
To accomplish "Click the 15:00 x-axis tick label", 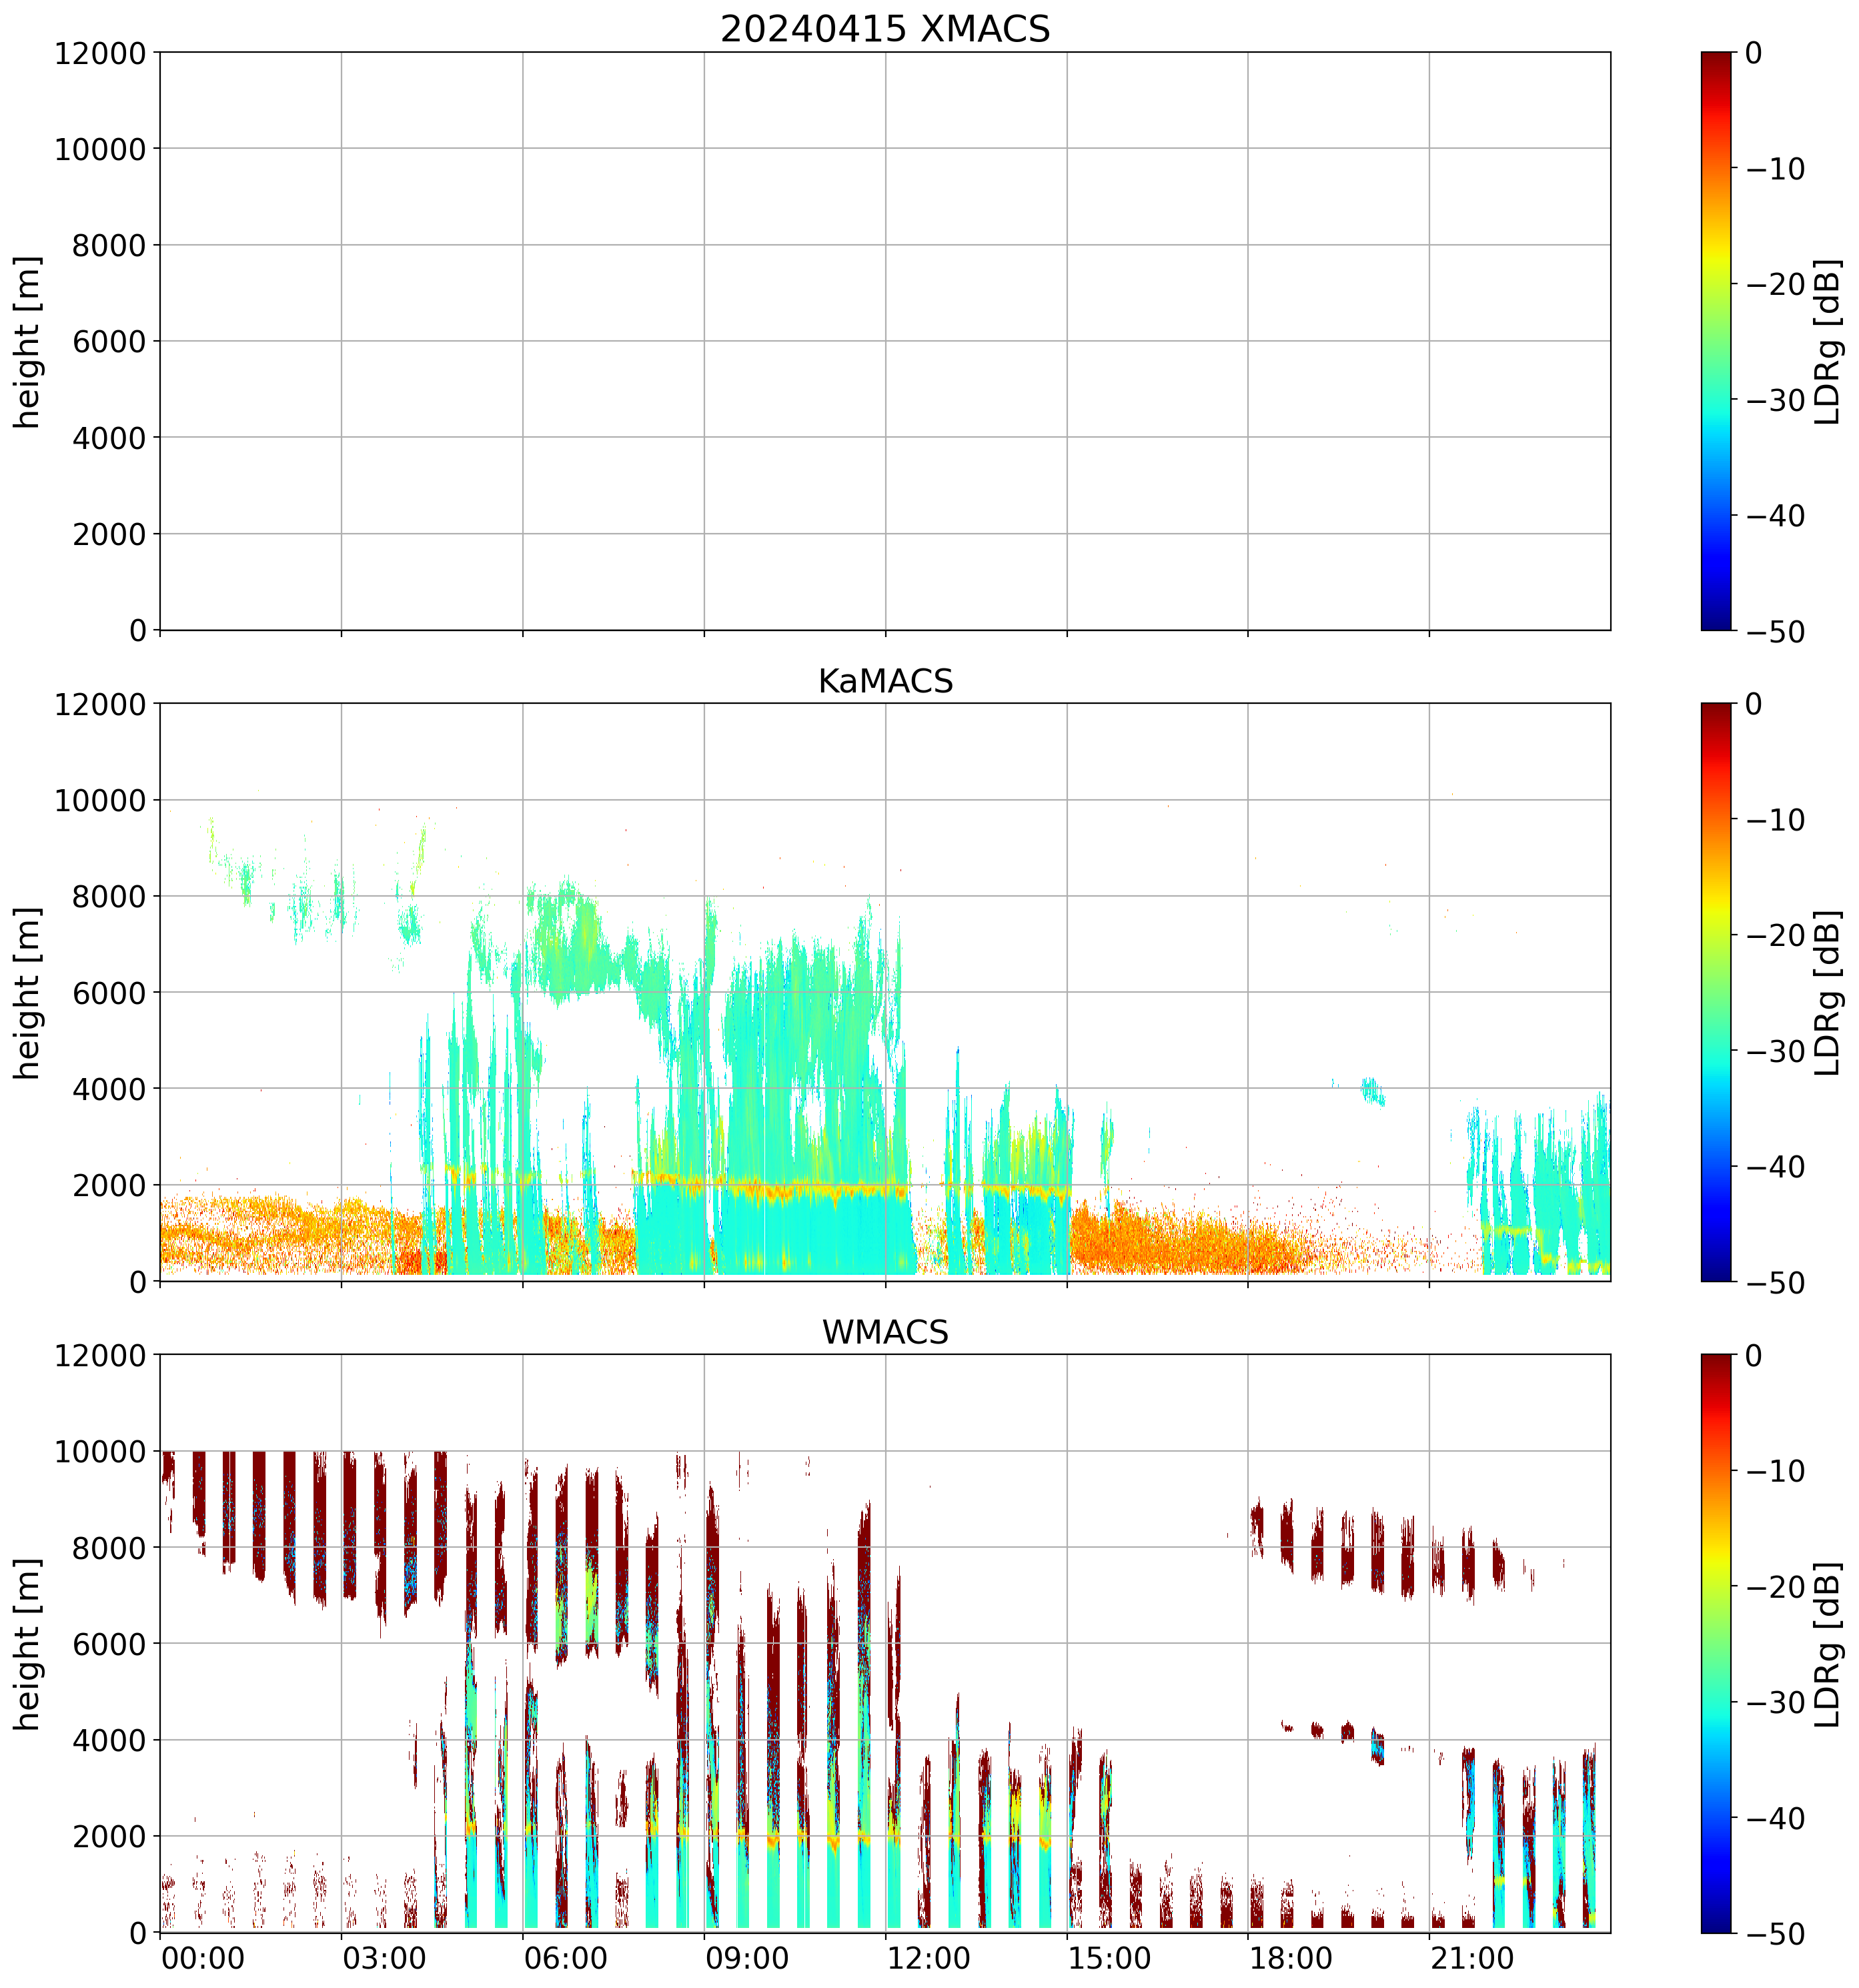I will [x=1109, y=1958].
